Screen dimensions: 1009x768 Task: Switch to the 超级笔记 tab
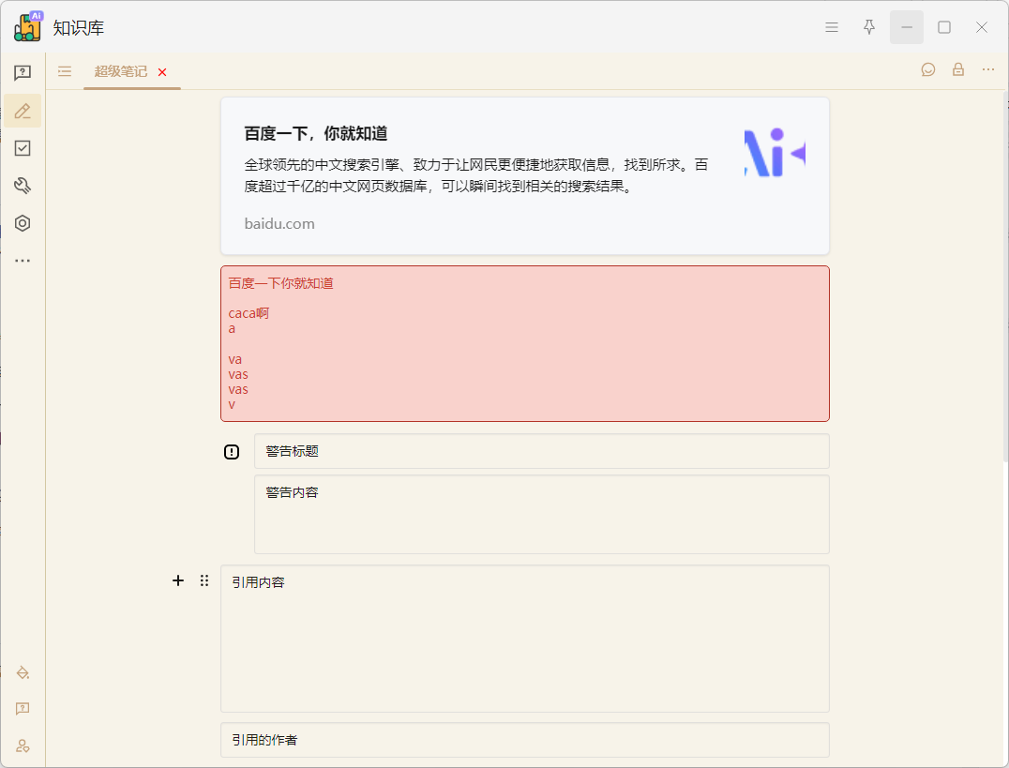[121, 71]
